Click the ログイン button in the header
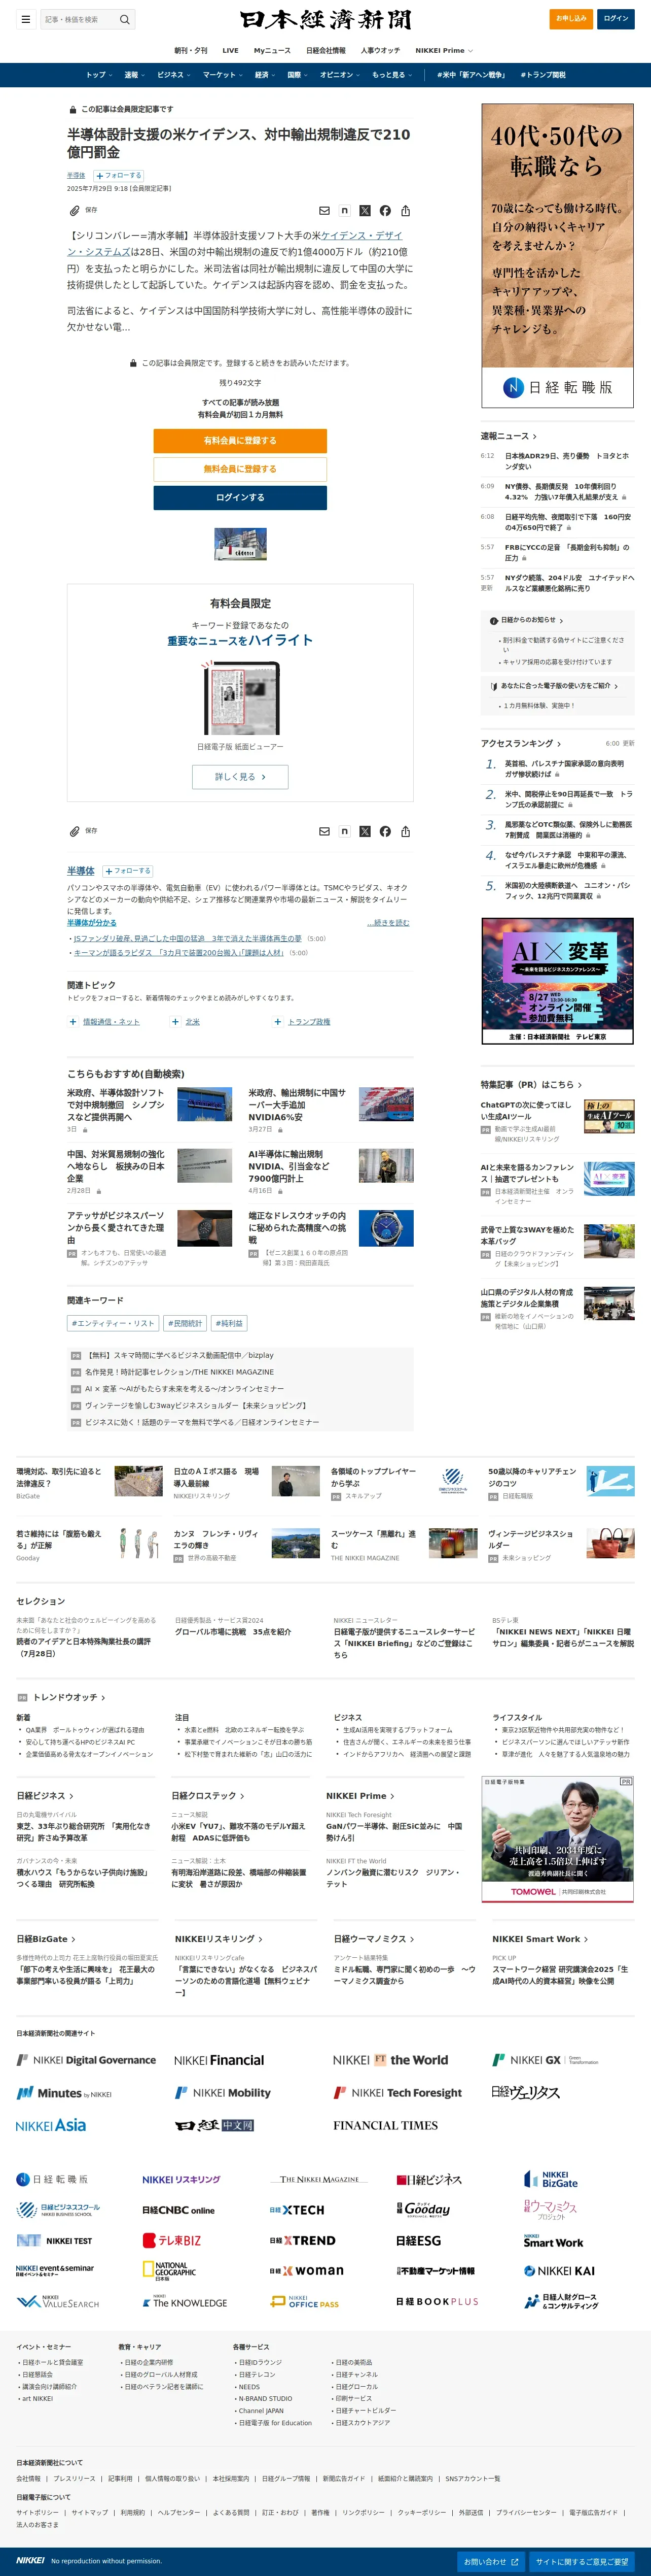The height and width of the screenshot is (2576, 651). tap(616, 19)
